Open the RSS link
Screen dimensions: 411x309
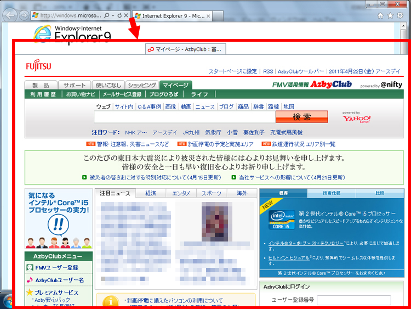268,71
